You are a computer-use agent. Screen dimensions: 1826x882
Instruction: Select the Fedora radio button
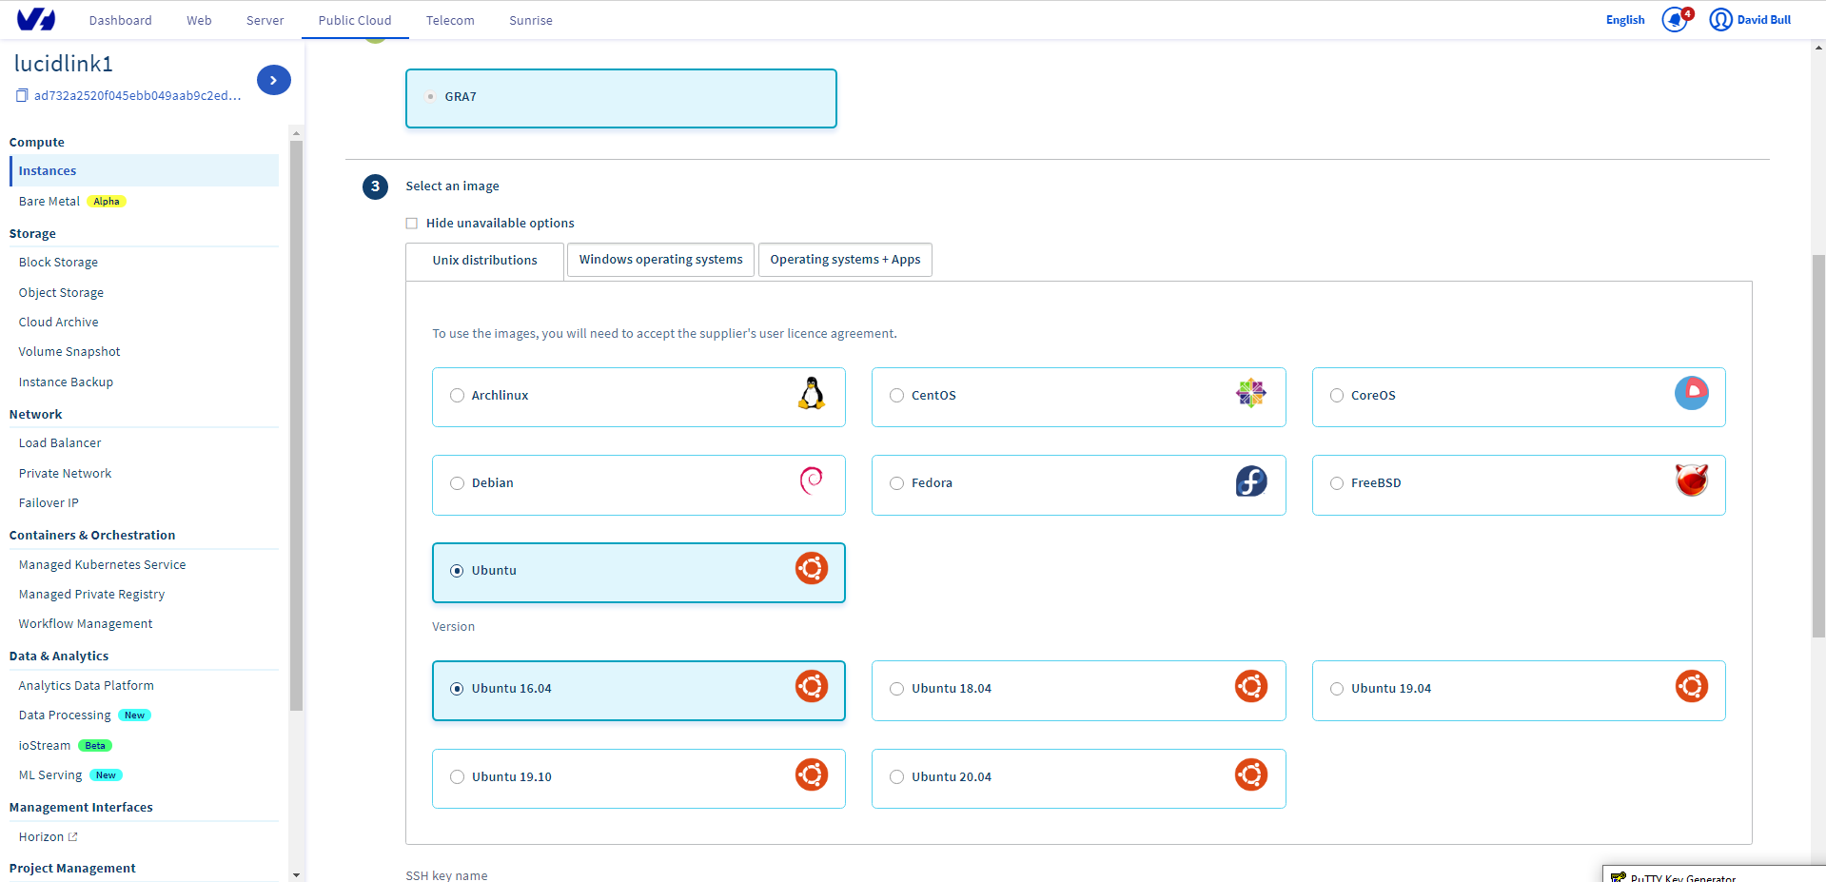pyautogui.click(x=896, y=483)
